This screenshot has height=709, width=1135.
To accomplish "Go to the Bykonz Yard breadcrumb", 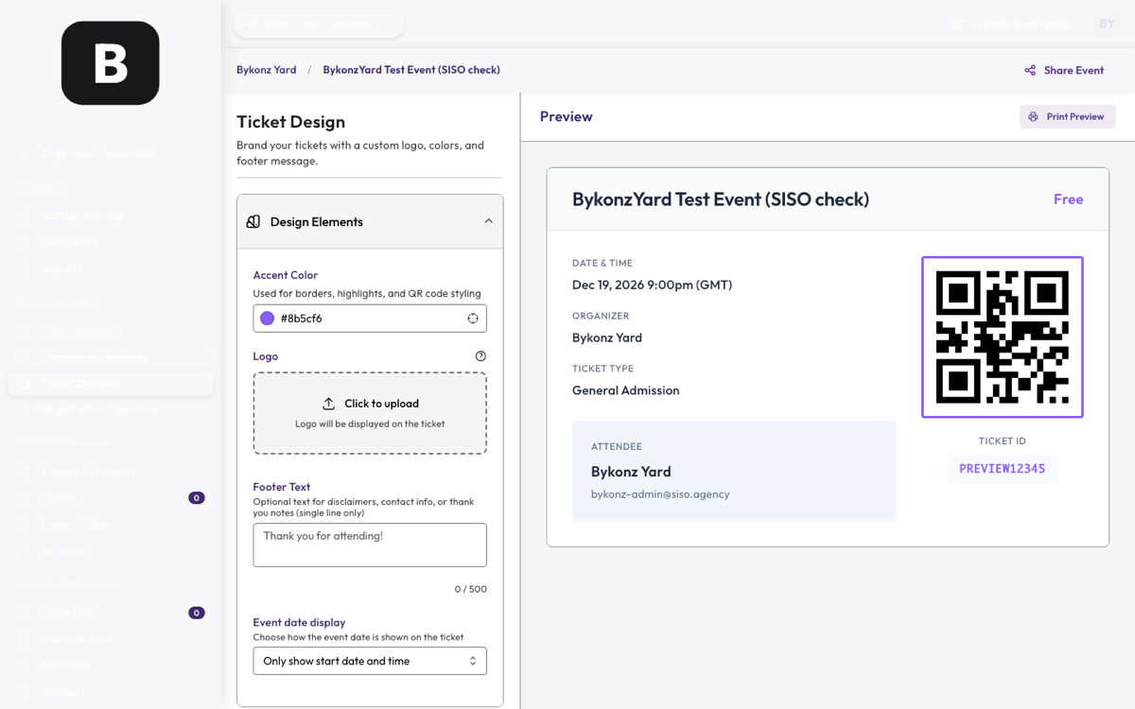I will [x=266, y=70].
